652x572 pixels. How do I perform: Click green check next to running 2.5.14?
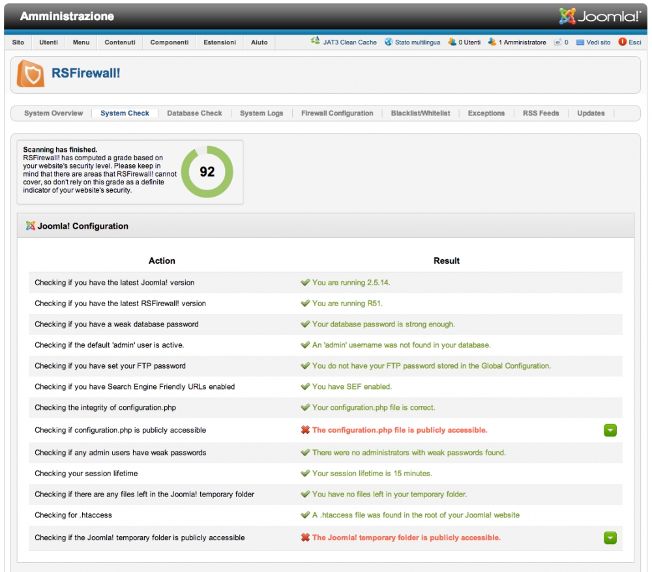(x=305, y=283)
